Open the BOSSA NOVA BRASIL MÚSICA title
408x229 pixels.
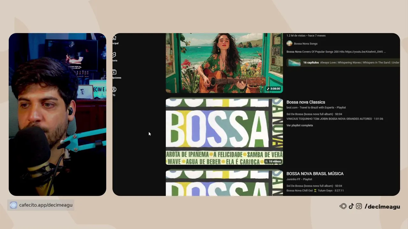[x=315, y=174]
